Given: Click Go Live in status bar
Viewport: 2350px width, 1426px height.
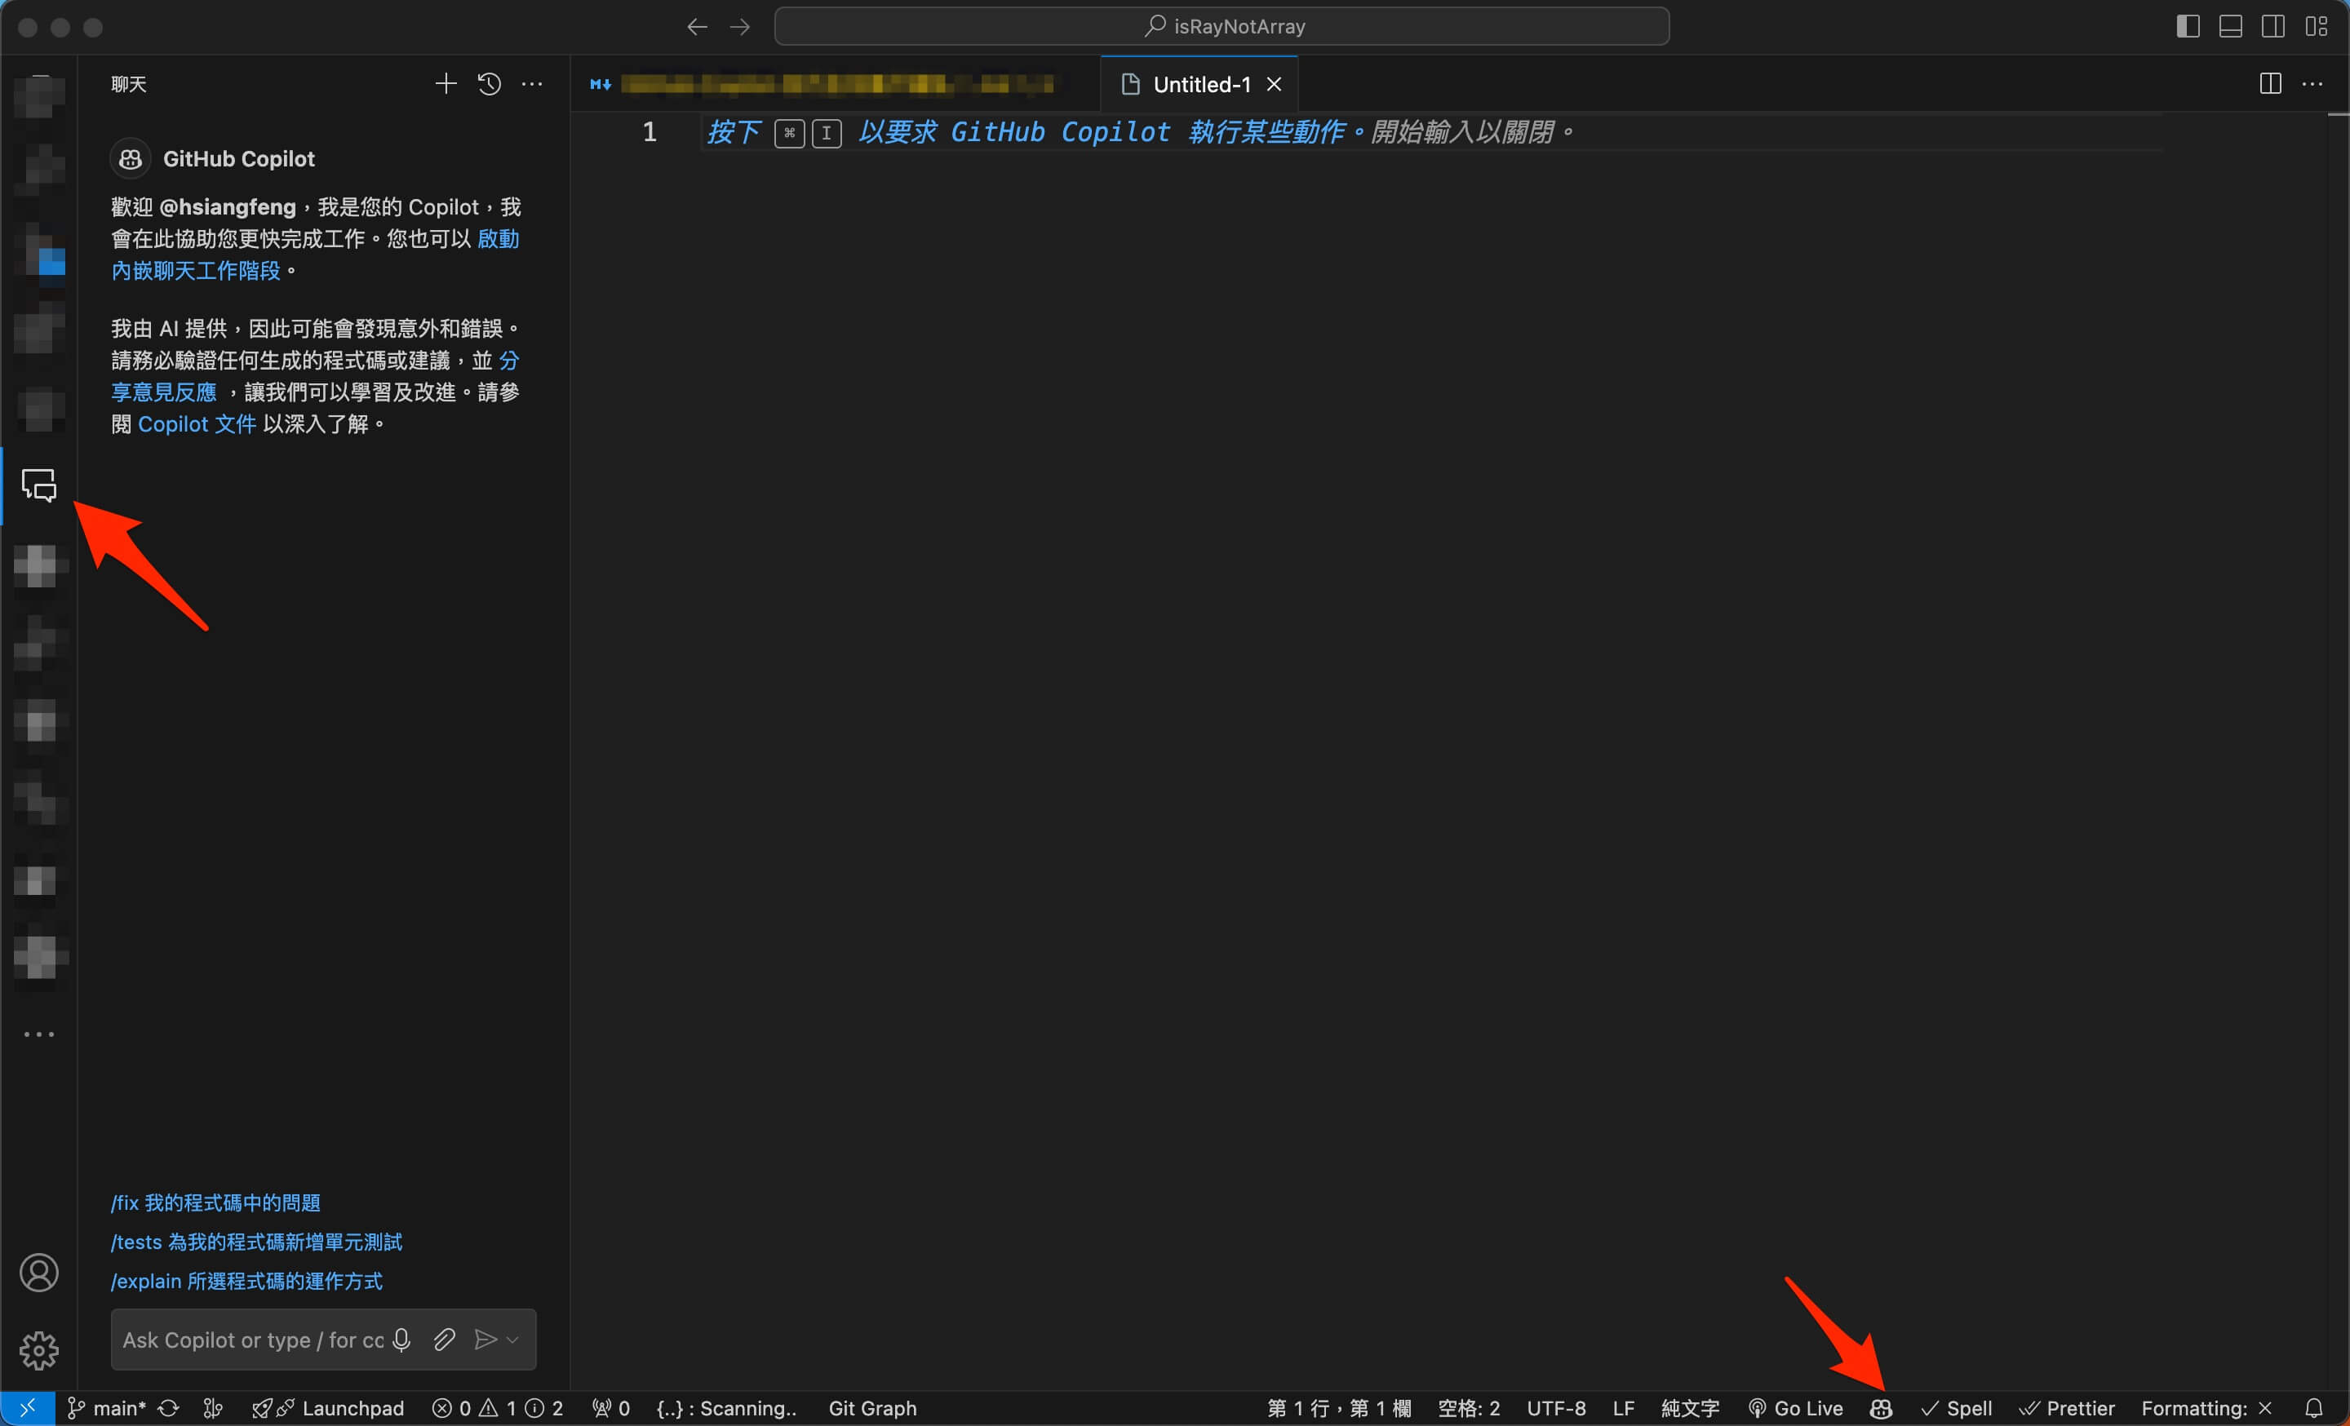Looking at the screenshot, I should pos(1795,1408).
